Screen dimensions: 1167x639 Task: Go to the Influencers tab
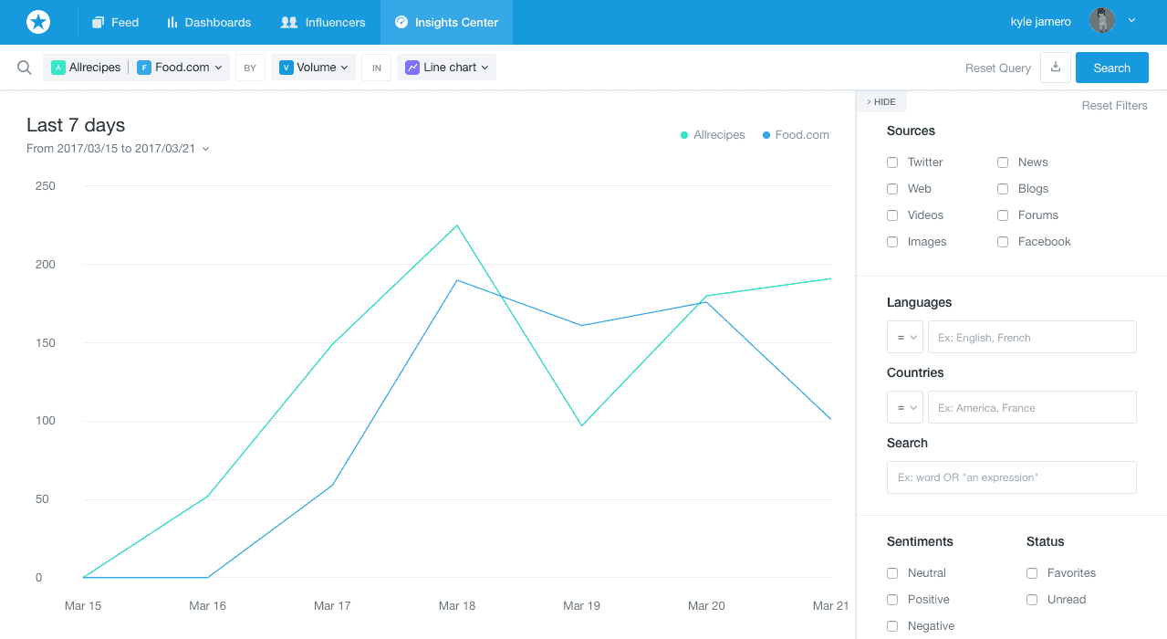click(323, 22)
